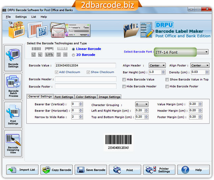Screen dimensions: 214x180
Task: Click the Printer Settings button label
Action: click(164, 170)
